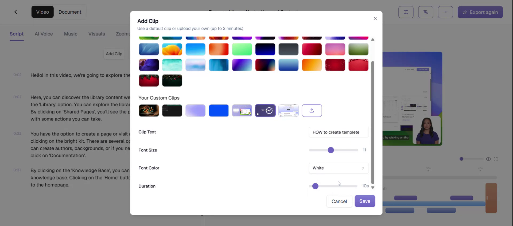The image size is (513, 226).
Task: Toggle the preview eye icon
Action: [x=488, y=159]
